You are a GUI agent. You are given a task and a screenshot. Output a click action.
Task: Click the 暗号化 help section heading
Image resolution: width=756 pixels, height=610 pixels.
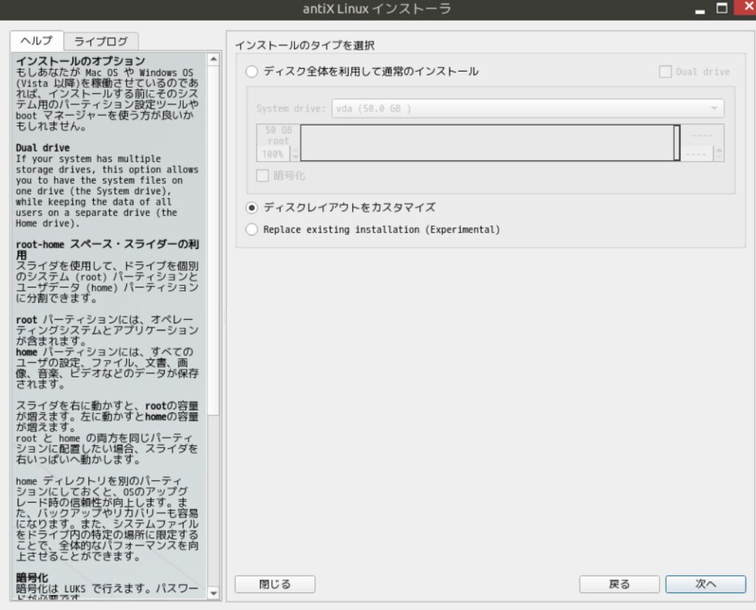[x=32, y=578]
